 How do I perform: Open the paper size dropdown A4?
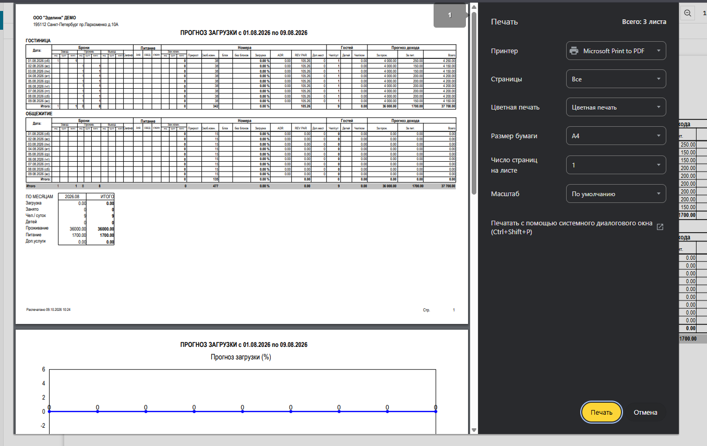[616, 136]
